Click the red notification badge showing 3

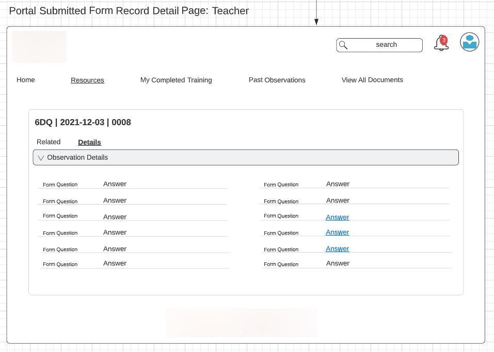(444, 40)
